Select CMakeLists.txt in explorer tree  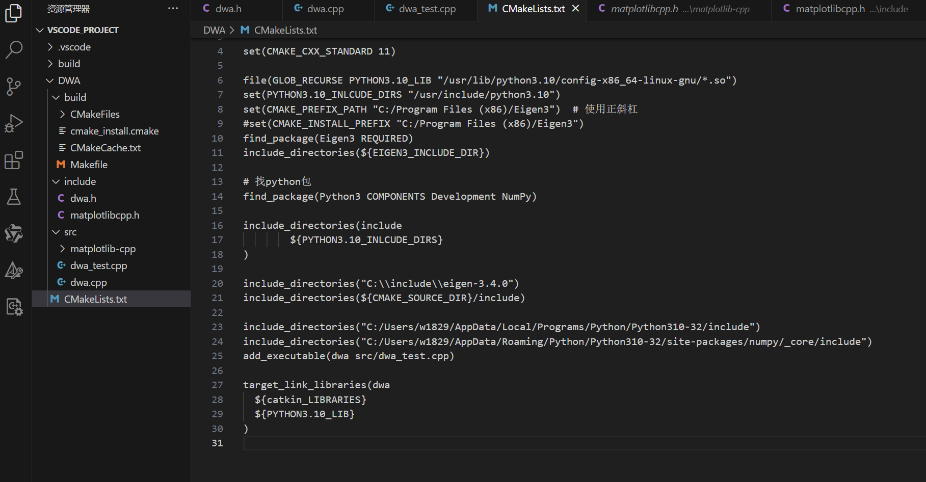(x=112, y=299)
